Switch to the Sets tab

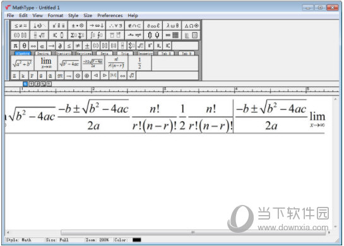[104, 53]
